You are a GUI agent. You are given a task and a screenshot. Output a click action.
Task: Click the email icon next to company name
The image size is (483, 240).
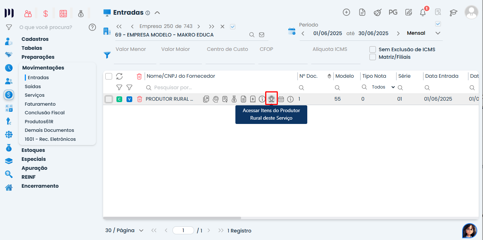(x=262, y=35)
